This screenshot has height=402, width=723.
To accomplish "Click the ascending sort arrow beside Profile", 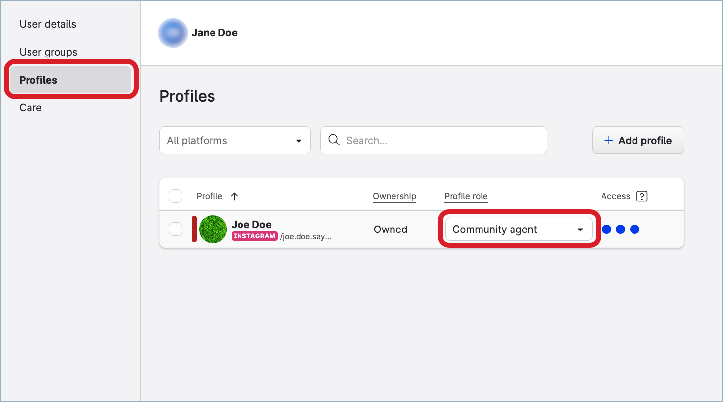I will pyautogui.click(x=235, y=196).
